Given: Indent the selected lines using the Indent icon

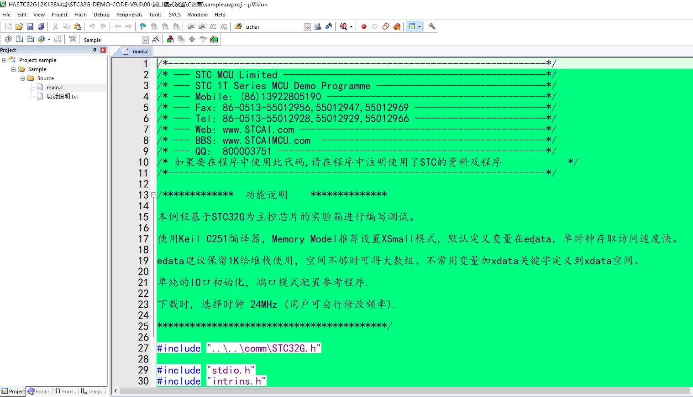Looking at the screenshot, I should pos(191,26).
